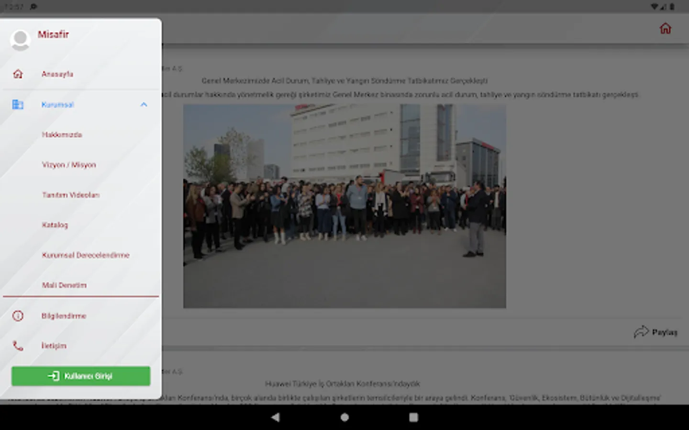Tap the share arrow icon beside Paylaş
Image resolution: width=689 pixels, height=430 pixels.
[x=641, y=332]
